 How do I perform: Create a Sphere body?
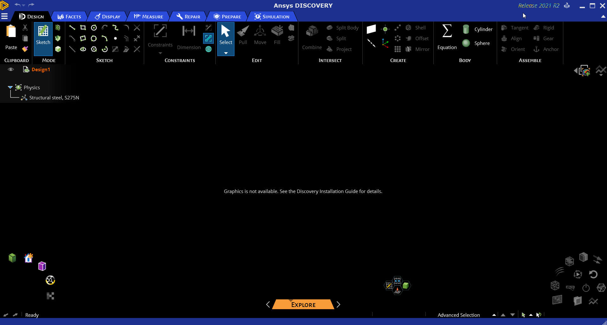[x=476, y=43]
